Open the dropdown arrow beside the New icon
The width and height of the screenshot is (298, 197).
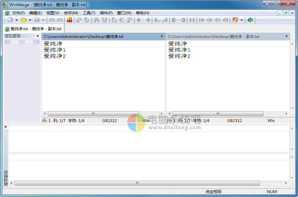click(16, 20)
